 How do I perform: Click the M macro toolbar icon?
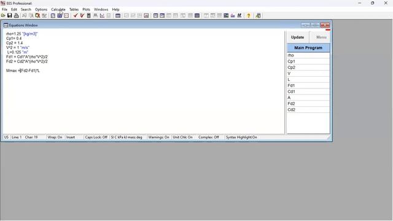click(239, 15)
